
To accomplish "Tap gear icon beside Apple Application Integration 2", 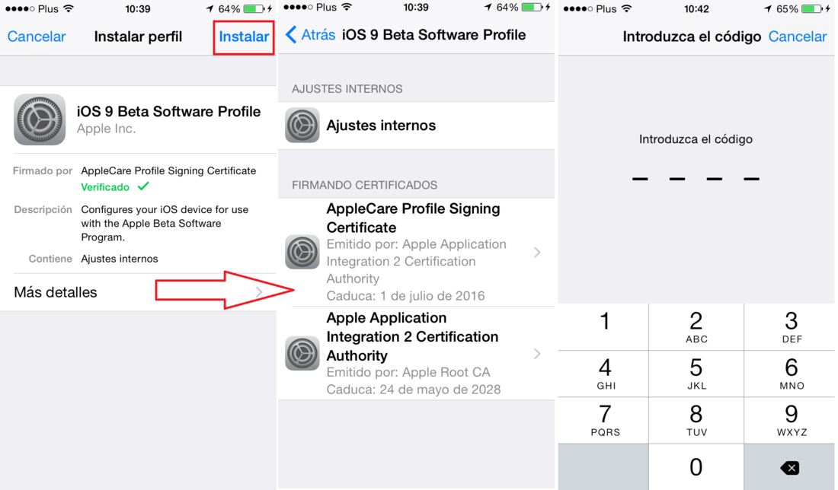I will pos(302,353).
